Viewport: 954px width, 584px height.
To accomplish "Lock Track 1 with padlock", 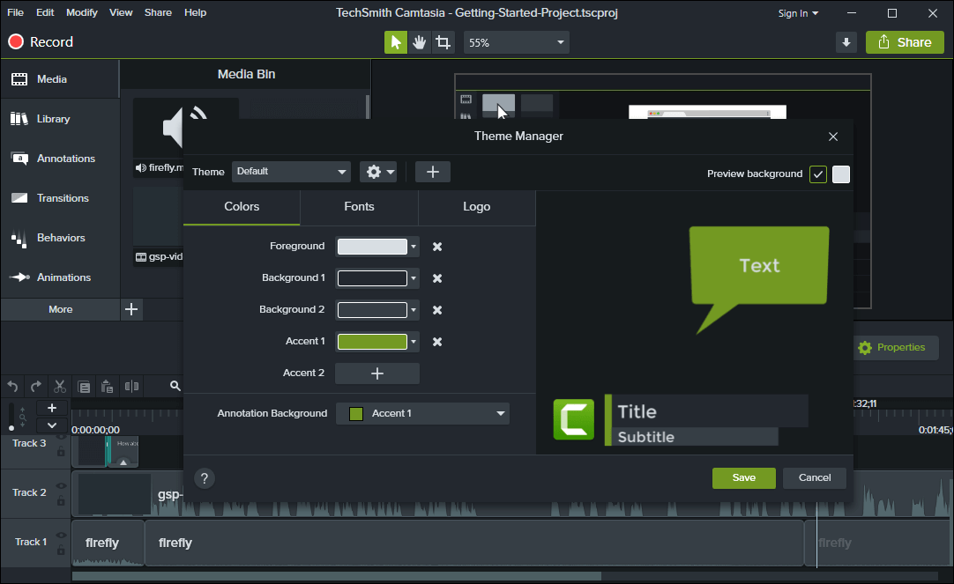I will pyautogui.click(x=61, y=550).
